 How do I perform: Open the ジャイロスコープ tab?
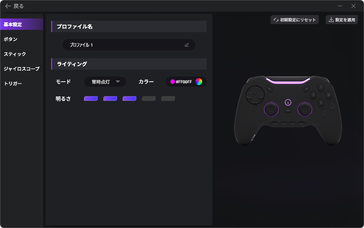tap(22, 69)
